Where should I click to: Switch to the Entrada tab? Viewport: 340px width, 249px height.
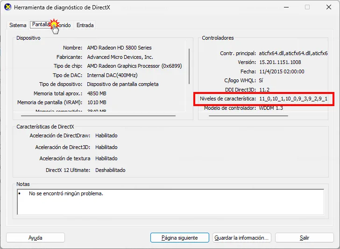click(x=85, y=25)
